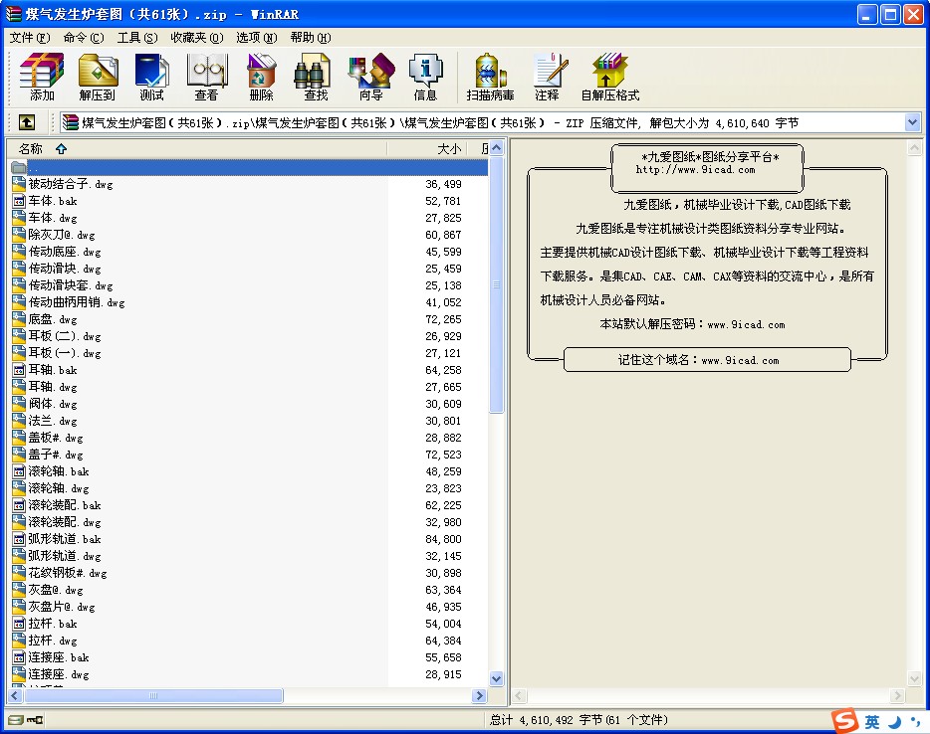The width and height of the screenshot is (930, 734).
Task: Run the Virus Scan (扫描病毒) tool
Action: tap(490, 78)
